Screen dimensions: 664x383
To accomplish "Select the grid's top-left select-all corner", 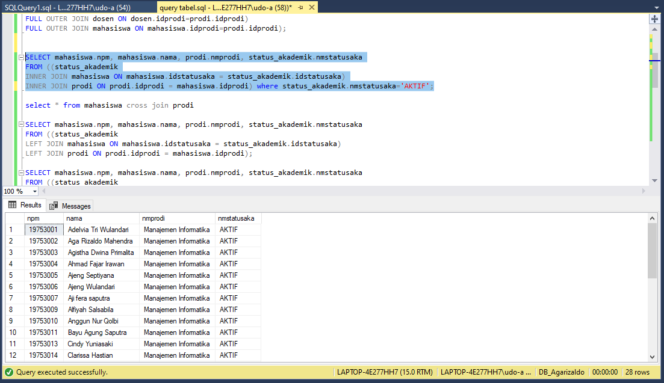I will coord(15,218).
